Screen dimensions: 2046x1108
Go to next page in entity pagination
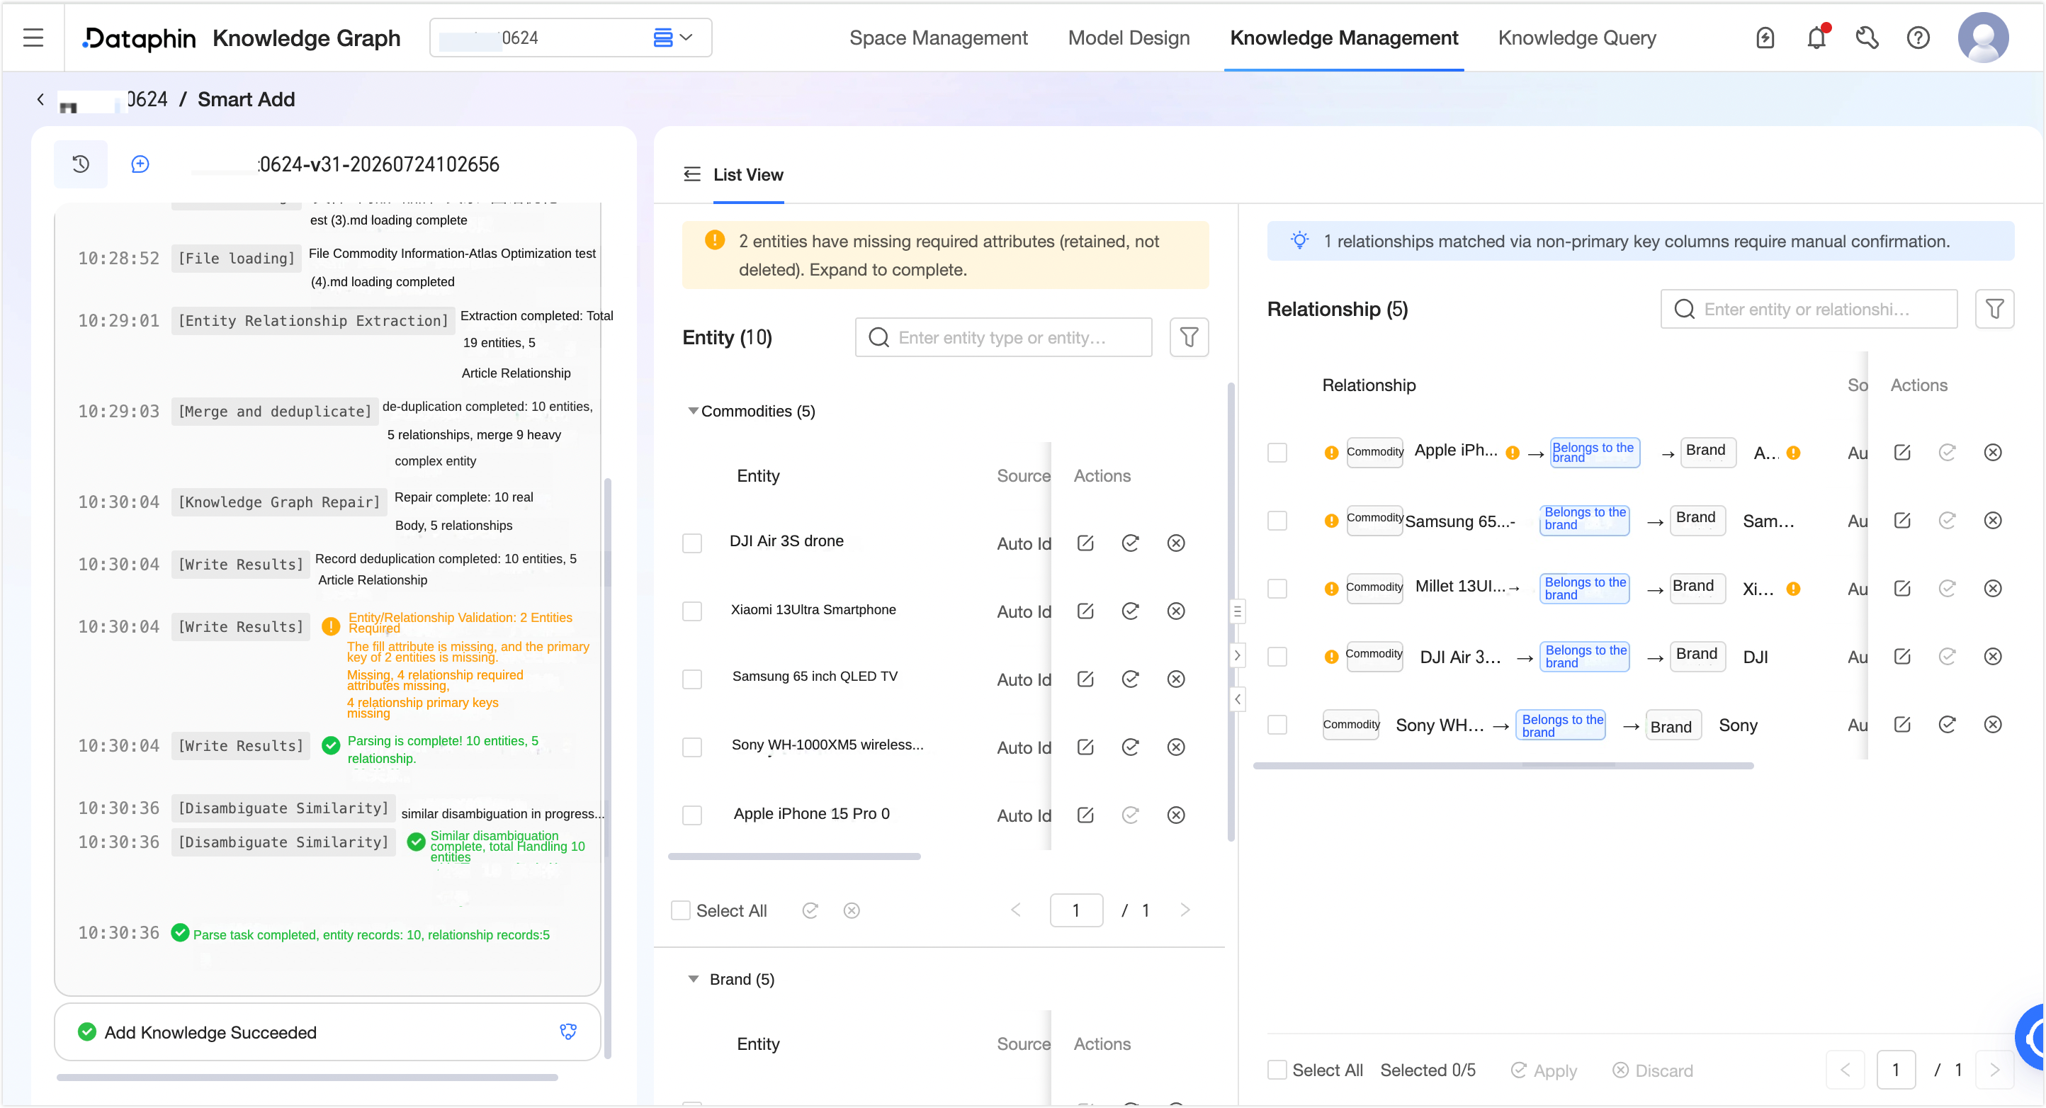click(1185, 910)
